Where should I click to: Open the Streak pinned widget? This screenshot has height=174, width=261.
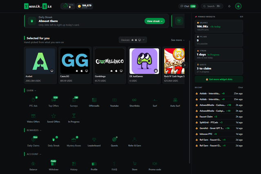coord(219,54)
